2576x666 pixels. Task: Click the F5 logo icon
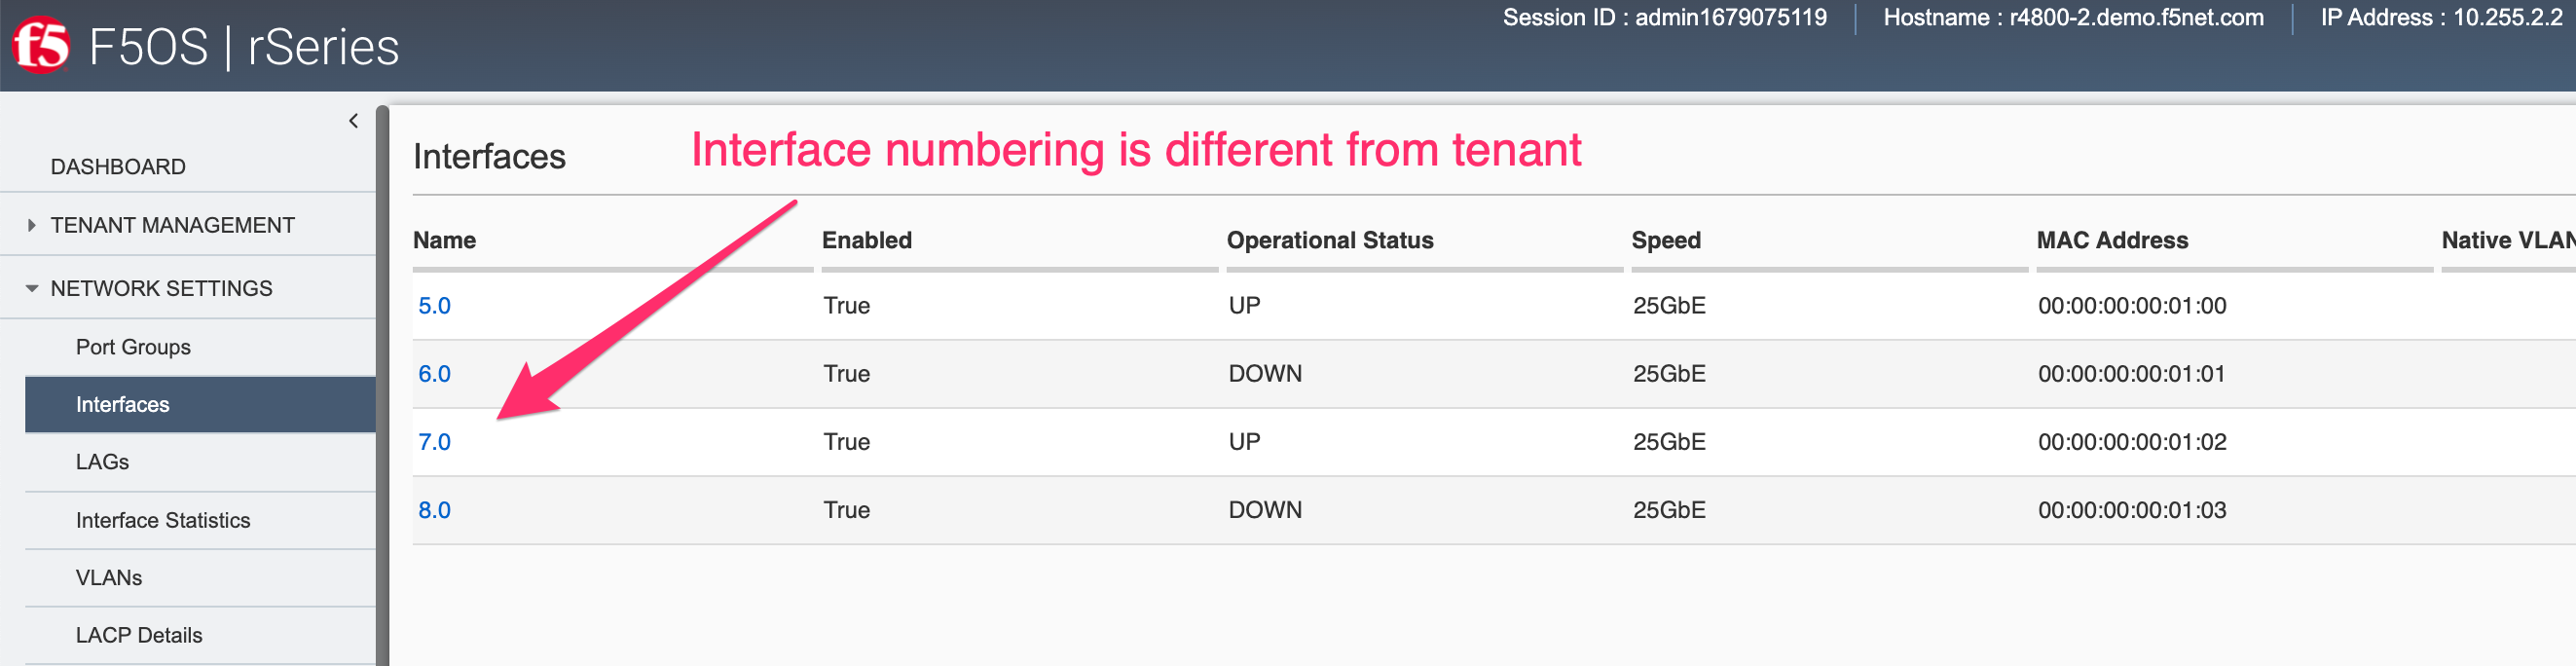tap(41, 45)
